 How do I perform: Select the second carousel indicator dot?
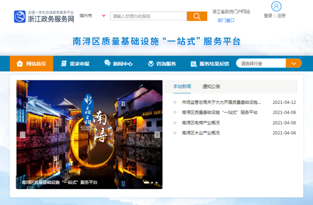click(152, 182)
